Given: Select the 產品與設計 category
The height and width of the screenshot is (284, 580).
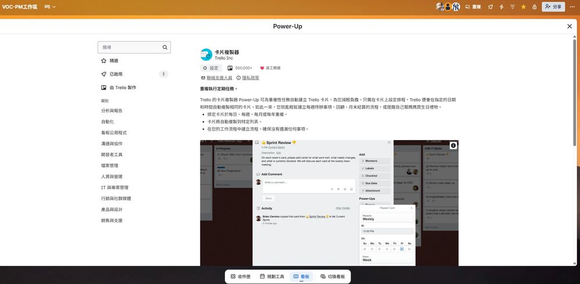Looking at the screenshot, I should click(112, 209).
